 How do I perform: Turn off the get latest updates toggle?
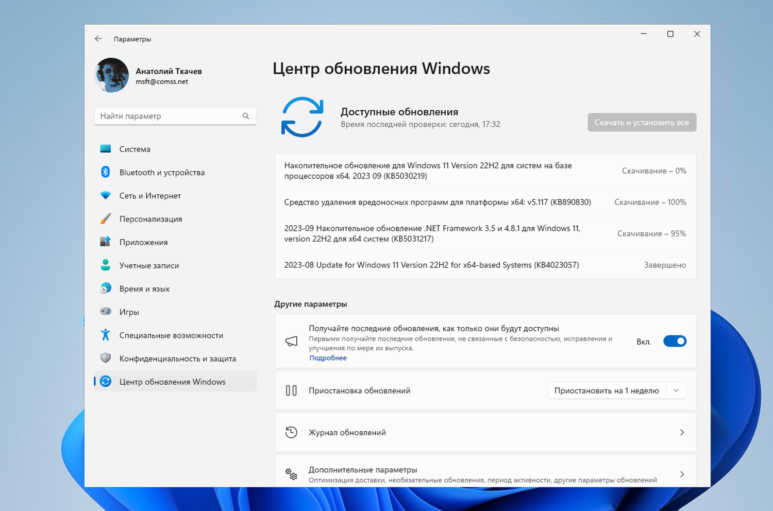675,341
